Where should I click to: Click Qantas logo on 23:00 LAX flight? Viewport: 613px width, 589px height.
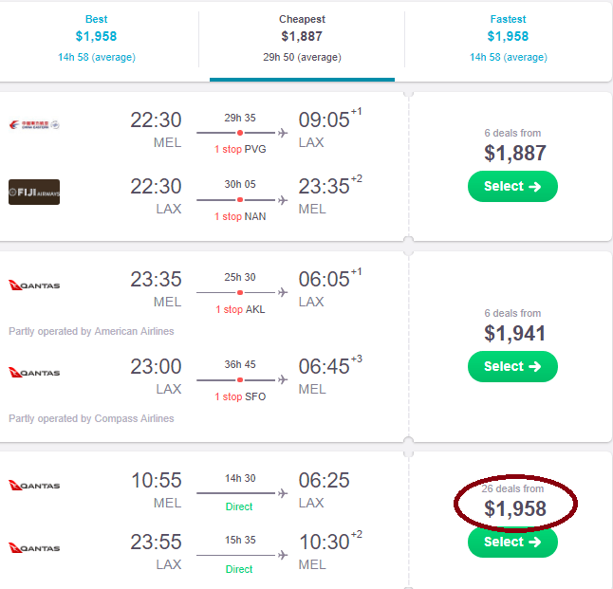34,372
